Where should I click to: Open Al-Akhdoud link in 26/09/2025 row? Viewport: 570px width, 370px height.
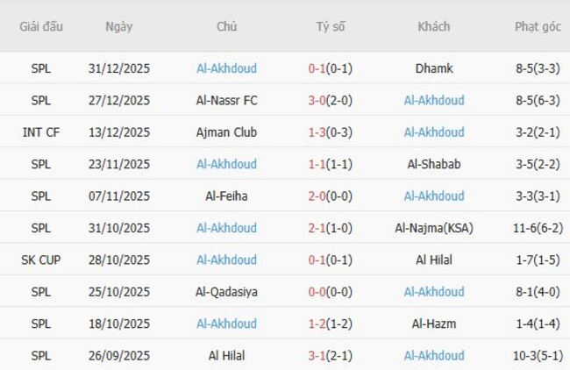click(x=434, y=356)
